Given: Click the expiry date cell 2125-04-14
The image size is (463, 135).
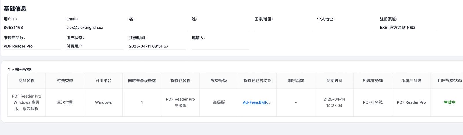Looking at the screenshot, I should click(334, 102).
